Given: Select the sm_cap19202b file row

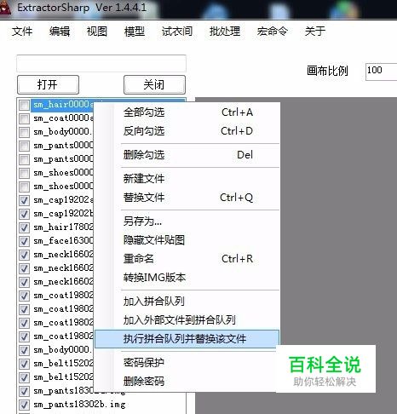Looking at the screenshot, I should click(63, 214).
